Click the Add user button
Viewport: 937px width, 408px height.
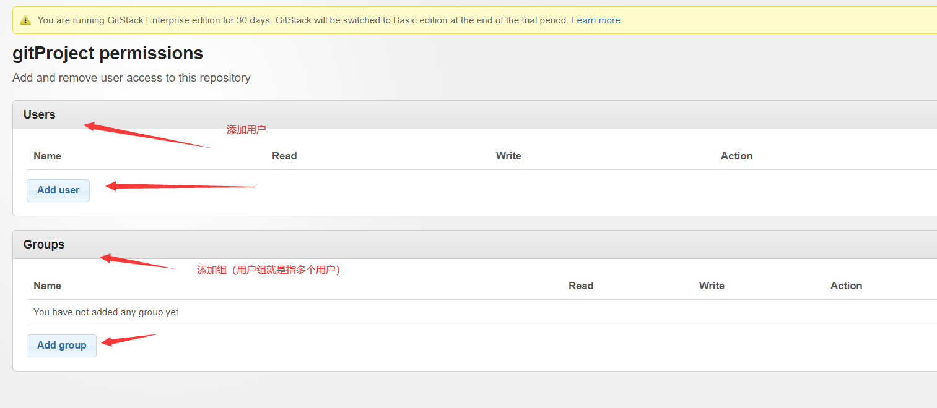click(x=58, y=190)
